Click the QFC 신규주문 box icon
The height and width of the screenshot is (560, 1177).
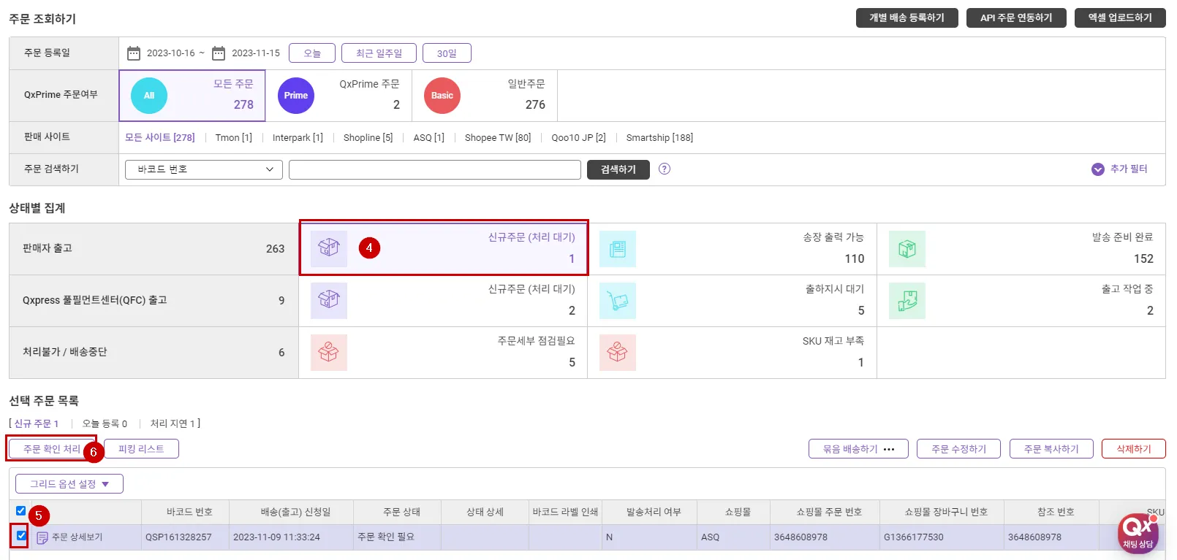[x=329, y=301]
